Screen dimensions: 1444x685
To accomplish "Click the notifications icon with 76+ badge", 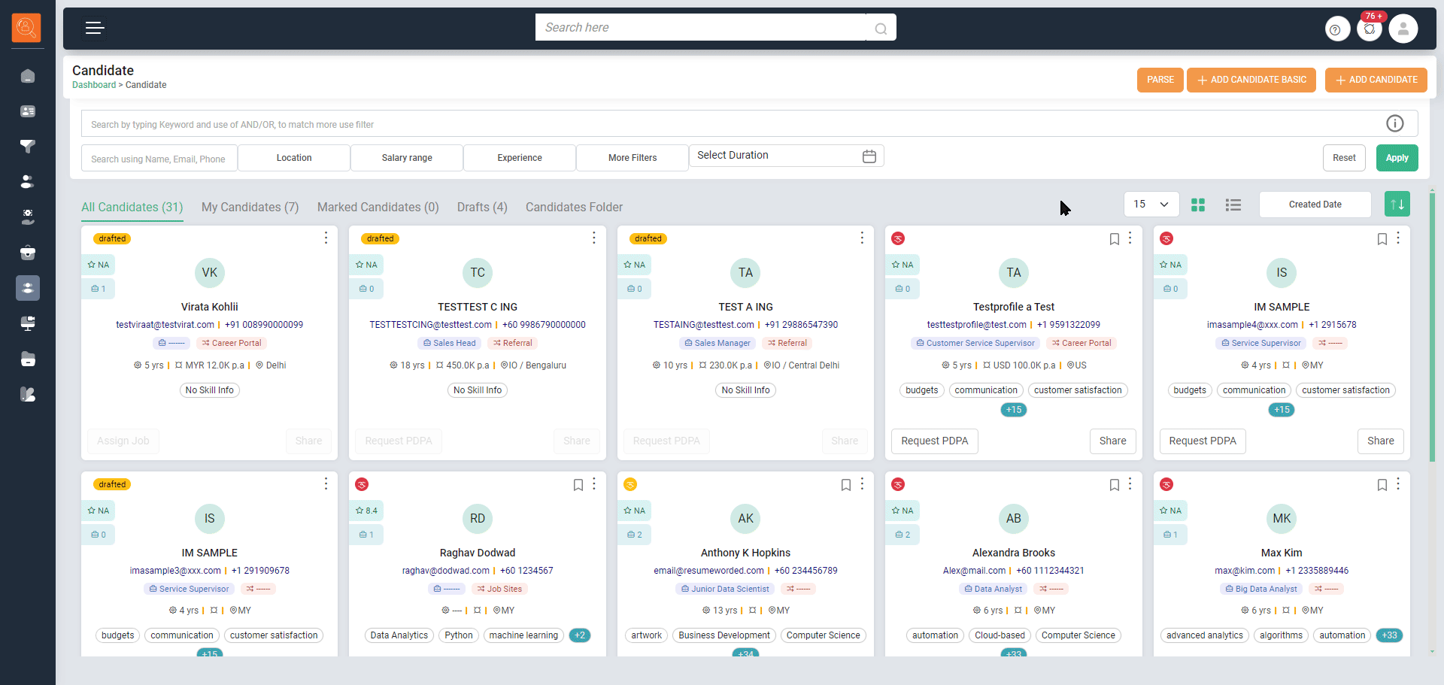I will coord(1370,29).
